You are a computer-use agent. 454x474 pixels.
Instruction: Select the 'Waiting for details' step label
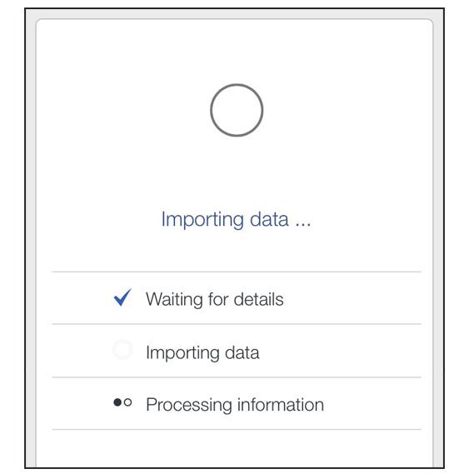(215, 299)
